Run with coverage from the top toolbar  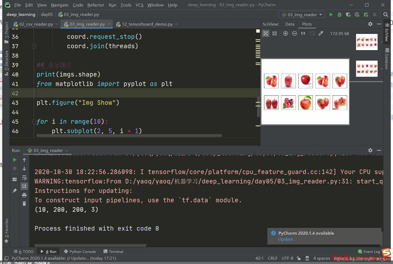pos(348,15)
